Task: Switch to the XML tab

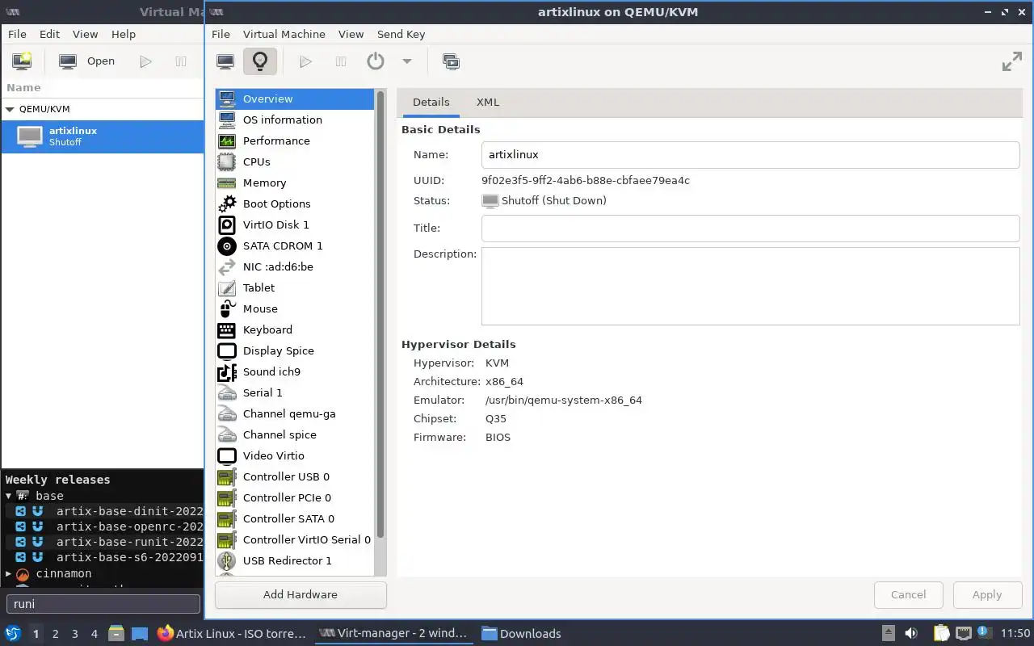Action: coord(488,102)
